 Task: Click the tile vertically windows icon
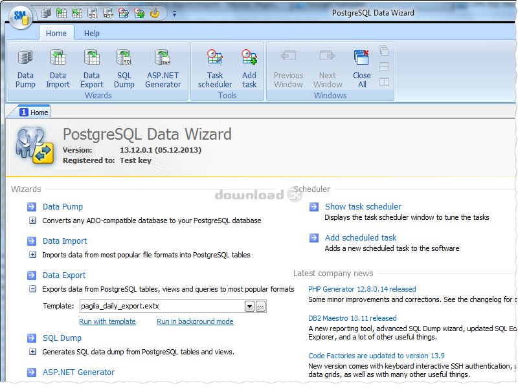384,82
